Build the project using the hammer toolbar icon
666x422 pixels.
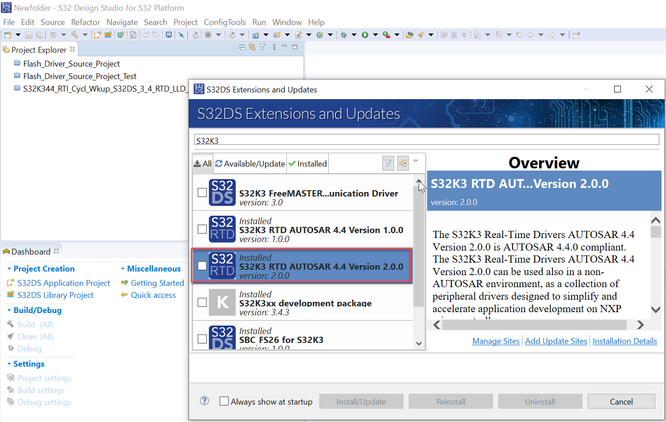[x=75, y=34]
